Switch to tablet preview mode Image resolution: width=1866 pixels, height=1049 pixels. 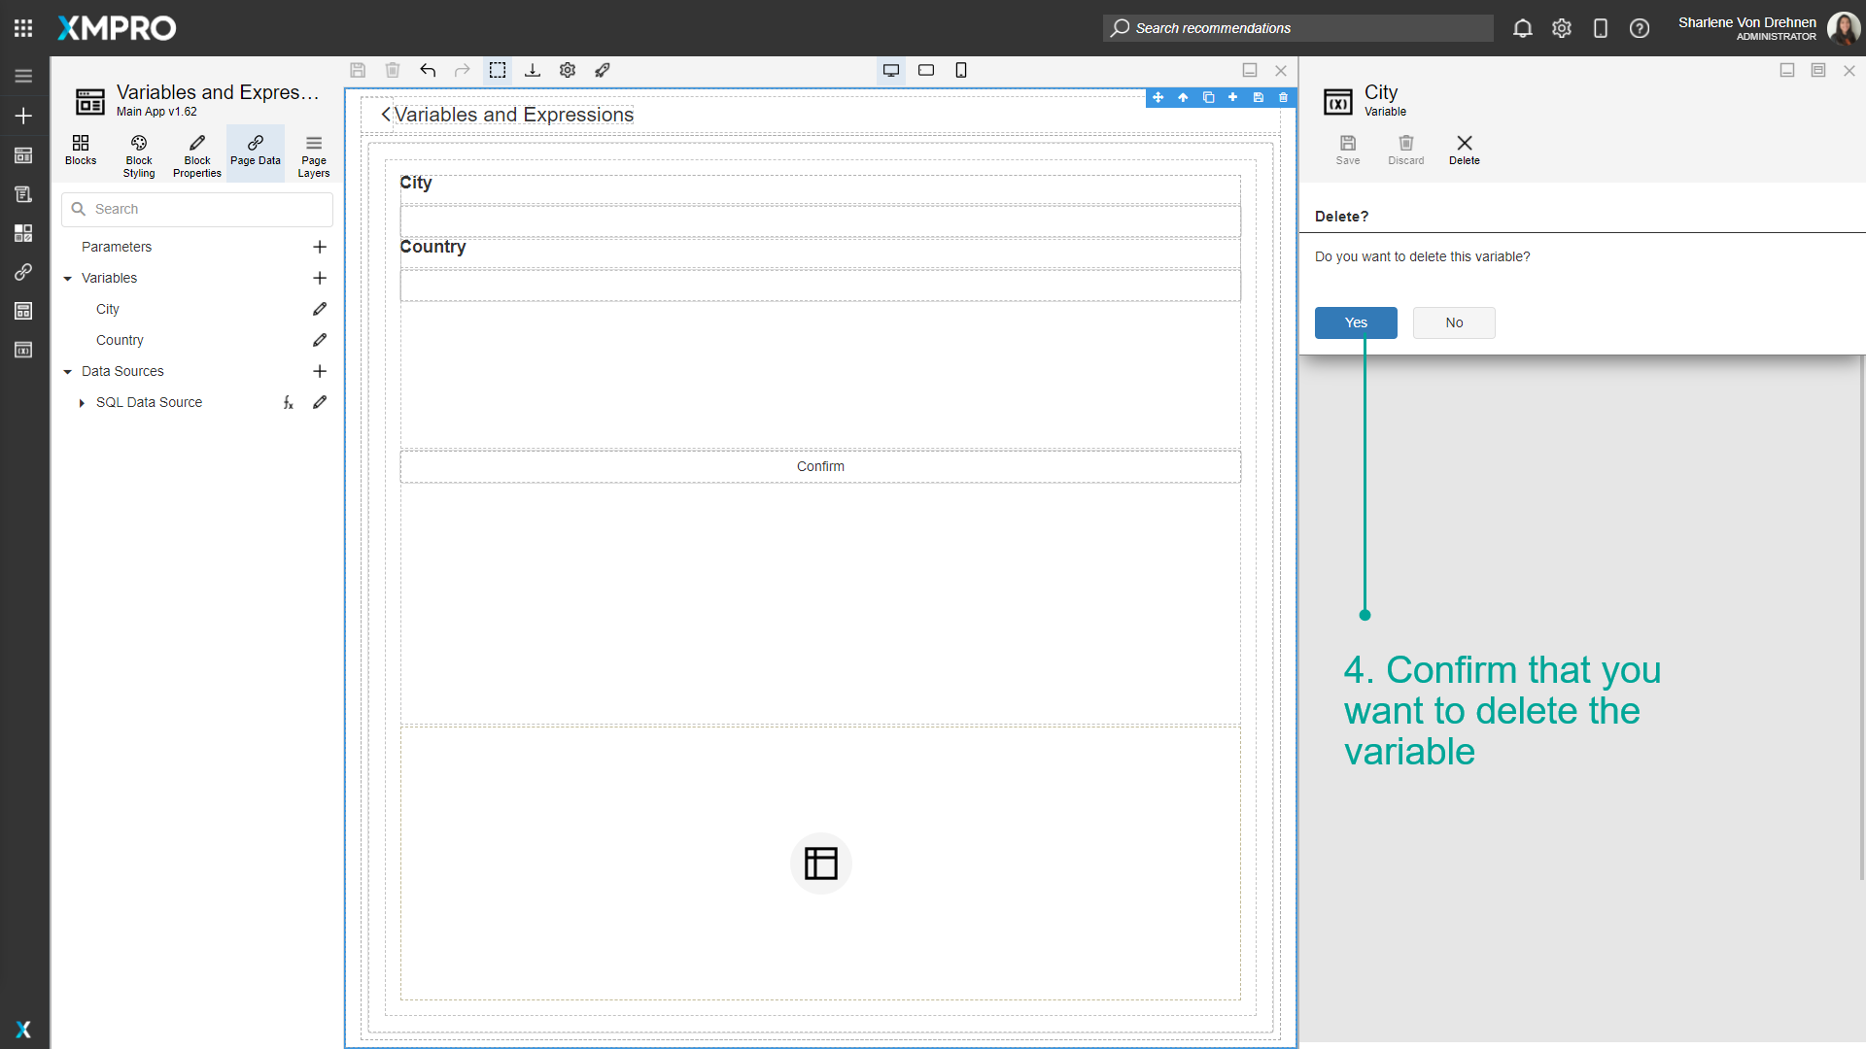pyautogui.click(x=925, y=70)
